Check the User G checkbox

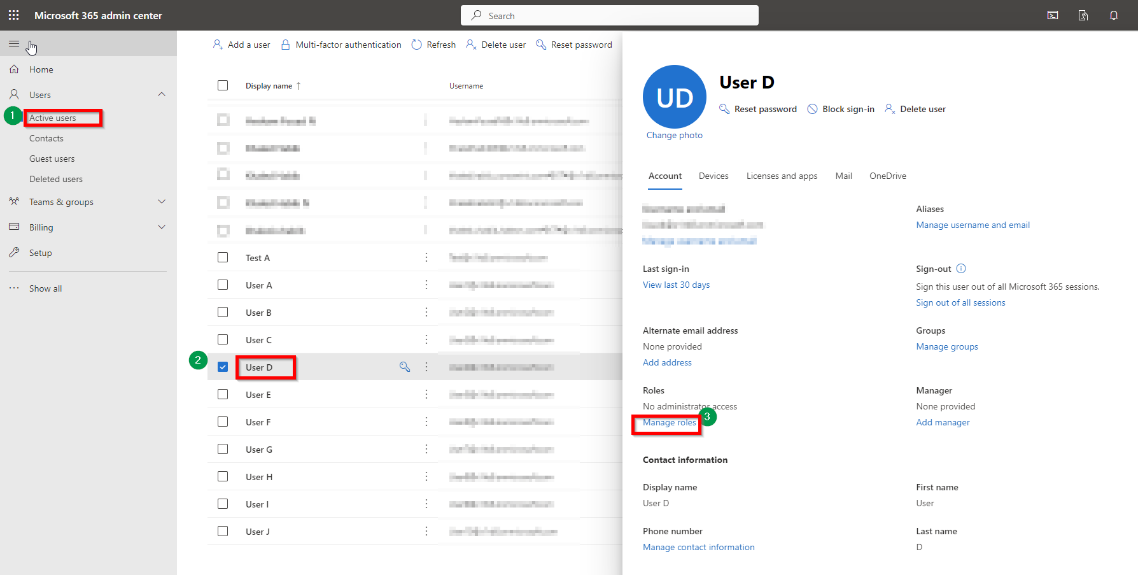pyautogui.click(x=223, y=449)
